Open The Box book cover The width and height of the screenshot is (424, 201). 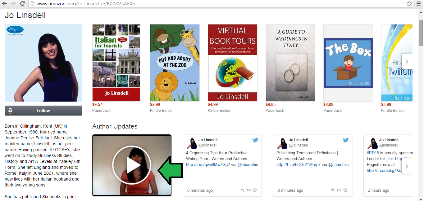click(348, 63)
